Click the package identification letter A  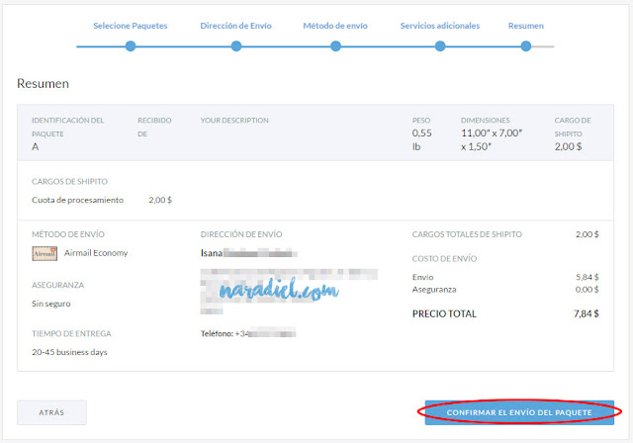[36, 147]
